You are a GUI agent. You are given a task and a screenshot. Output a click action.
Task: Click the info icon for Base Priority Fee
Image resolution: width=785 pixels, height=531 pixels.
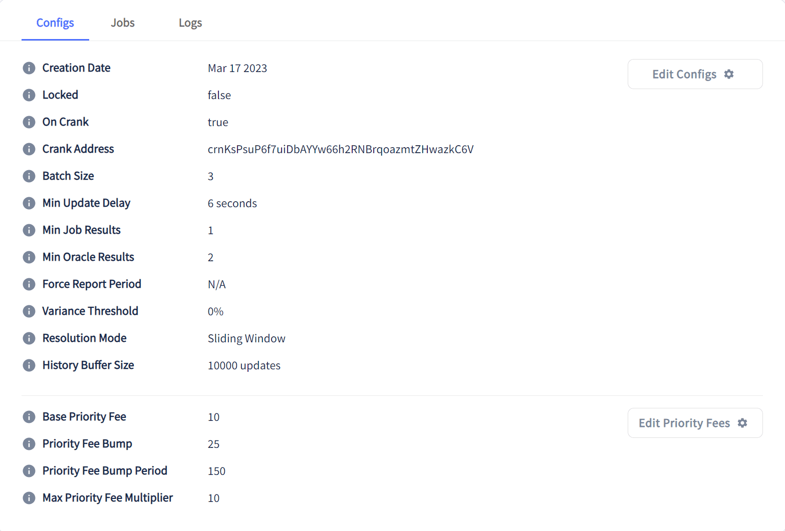coord(29,416)
